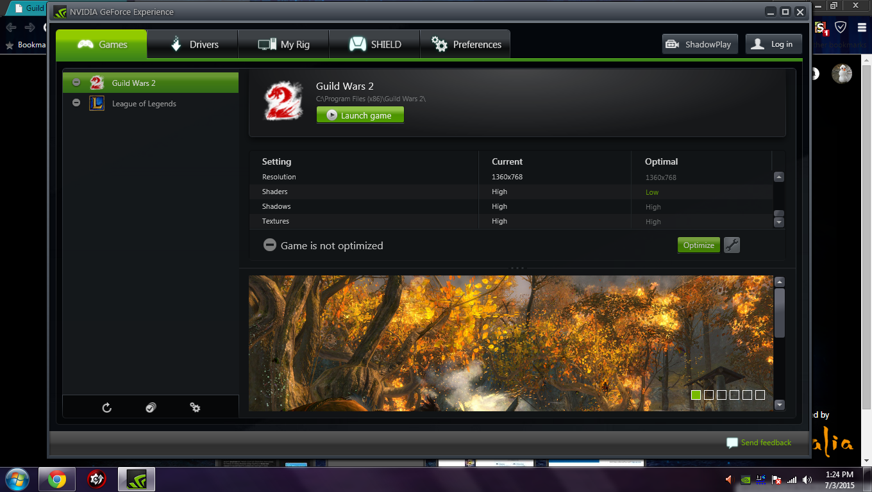Click settings table scroll-up arrow

[x=779, y=177]
